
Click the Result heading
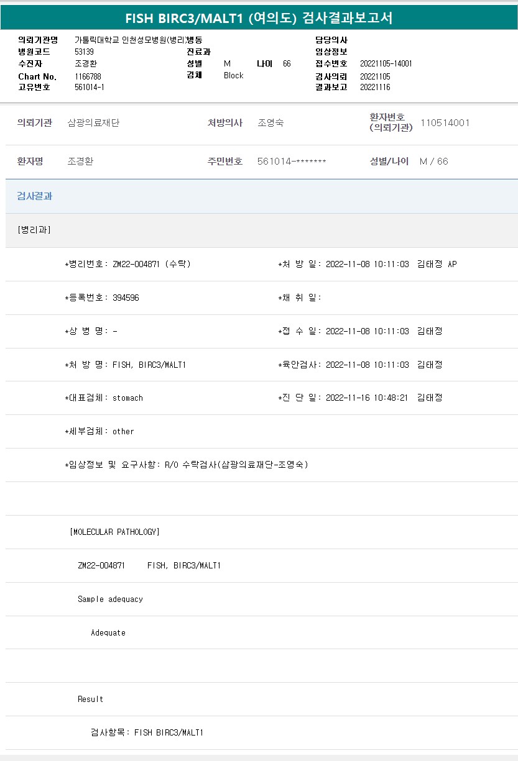pos(90,699)
